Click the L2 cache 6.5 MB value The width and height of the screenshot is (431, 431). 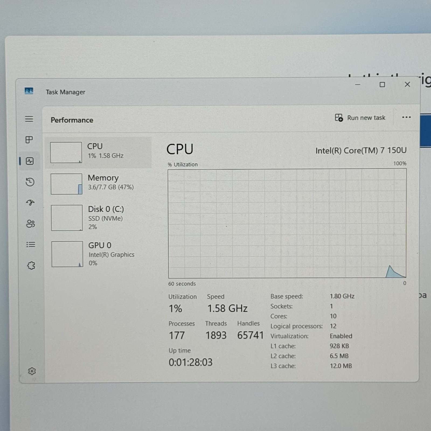click(x=339, y=356)
